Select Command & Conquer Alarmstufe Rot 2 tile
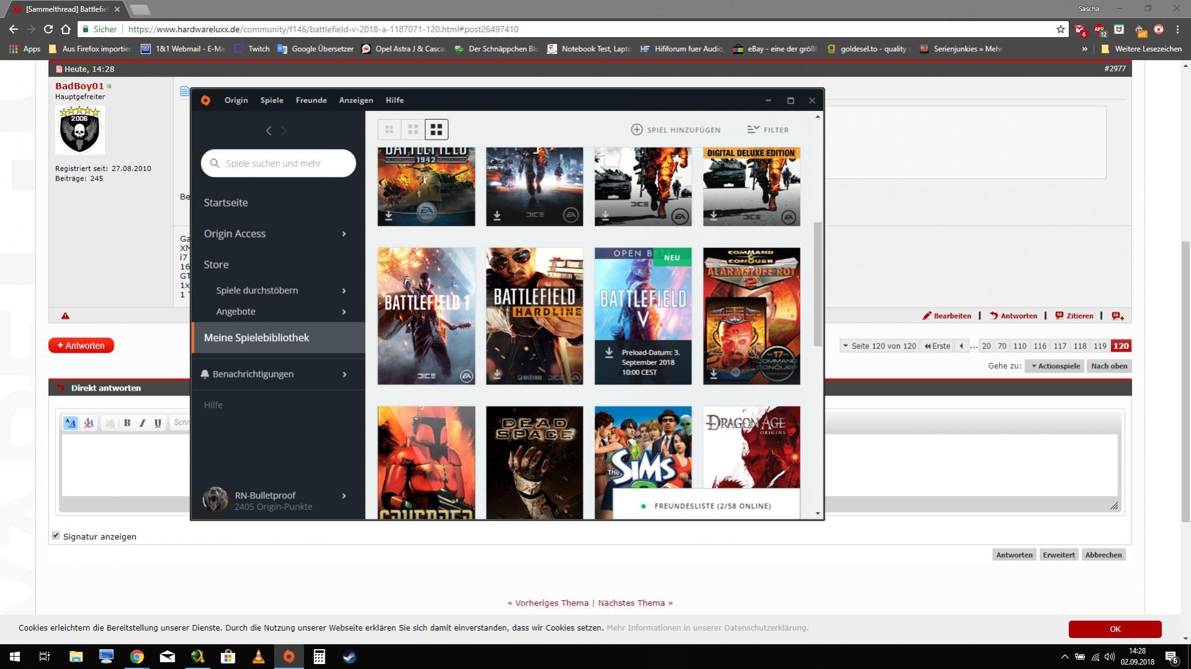Image resolution: width=1191 pixels, height=669 pixels. click(752, 316)
